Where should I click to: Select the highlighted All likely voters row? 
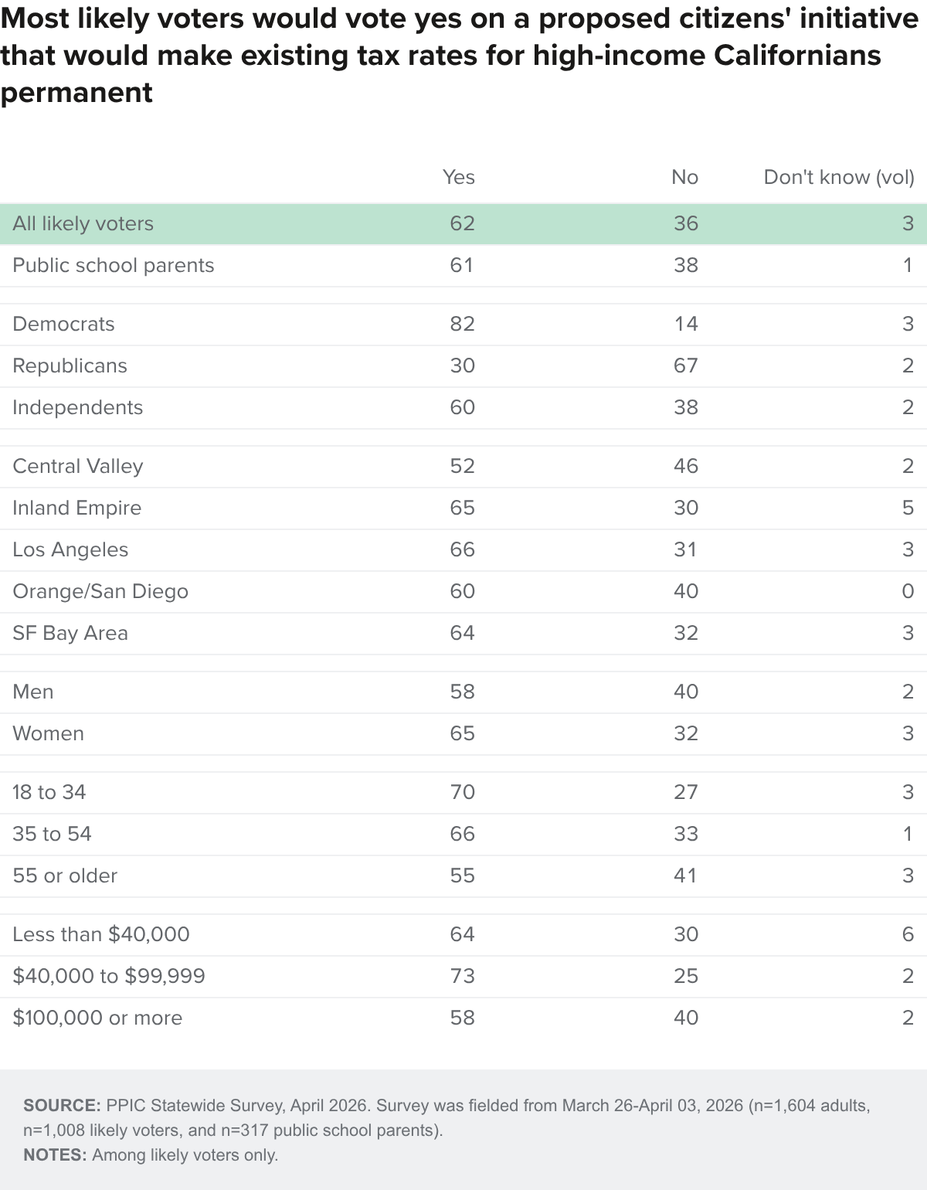click(463, 224)
